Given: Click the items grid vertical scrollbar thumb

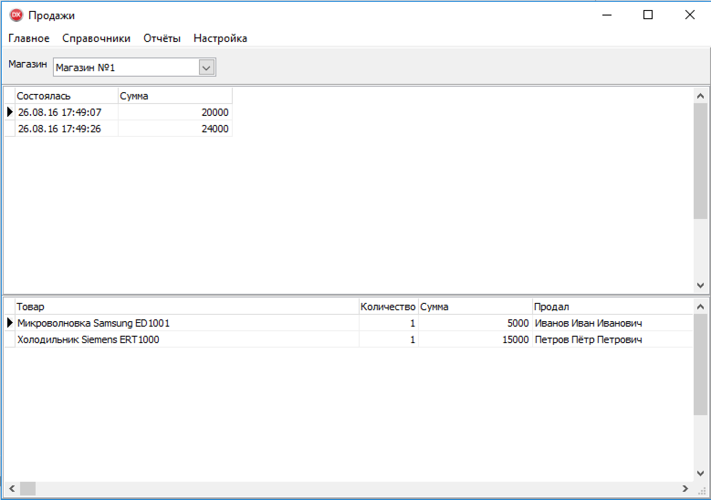Looking at the screenshot, I should coord(701,365).
